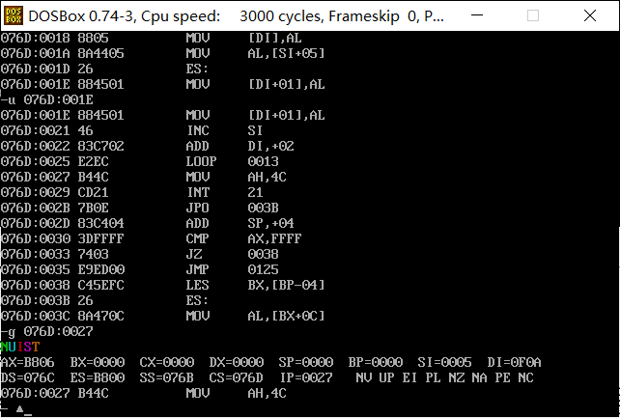This screenshot has height=418, width=620.
Task: Click the SP=0000 register value
Action: [305, 362]
